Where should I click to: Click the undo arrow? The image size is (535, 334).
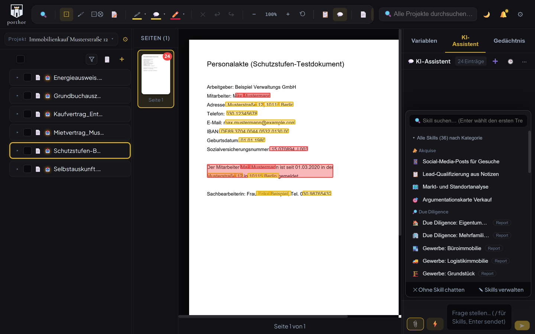point(217,14)
